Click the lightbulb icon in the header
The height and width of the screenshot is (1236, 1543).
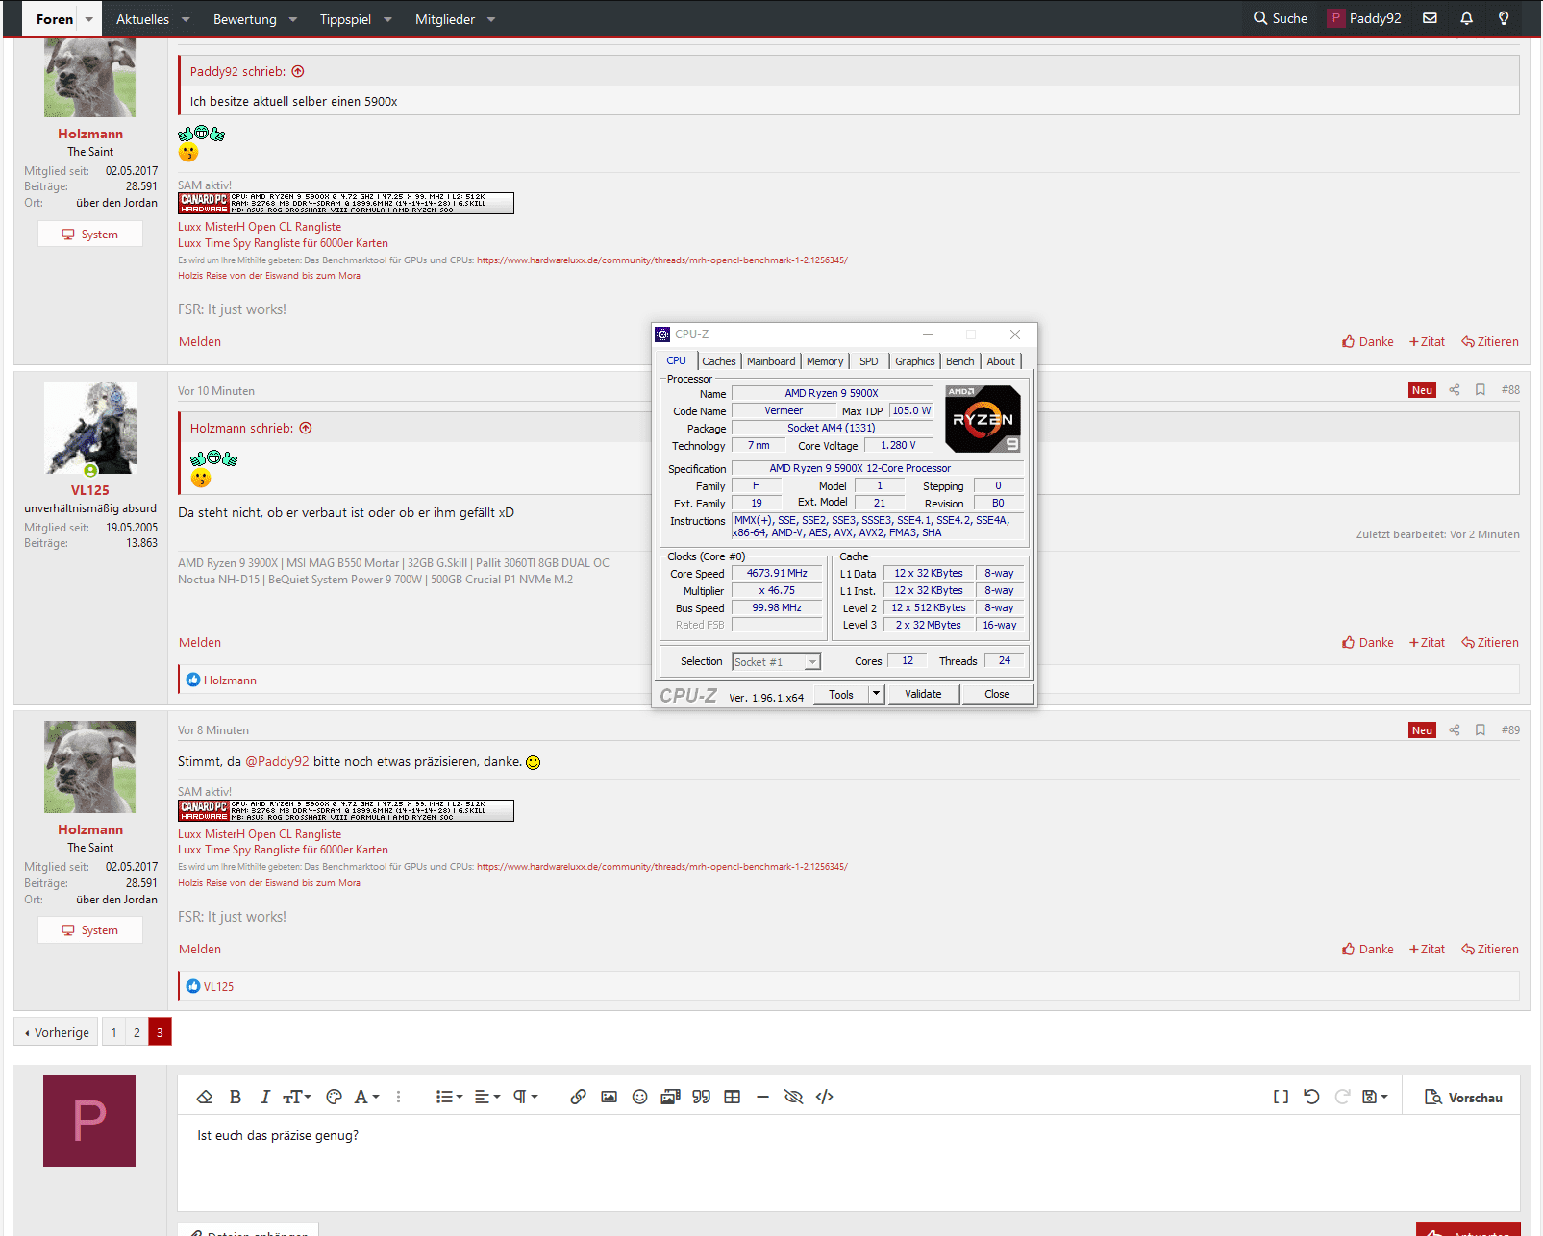1504,18
